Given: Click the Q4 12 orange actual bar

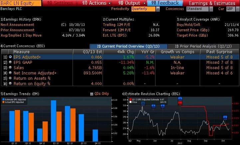Looking at the screenshot, I should (45, 131).
